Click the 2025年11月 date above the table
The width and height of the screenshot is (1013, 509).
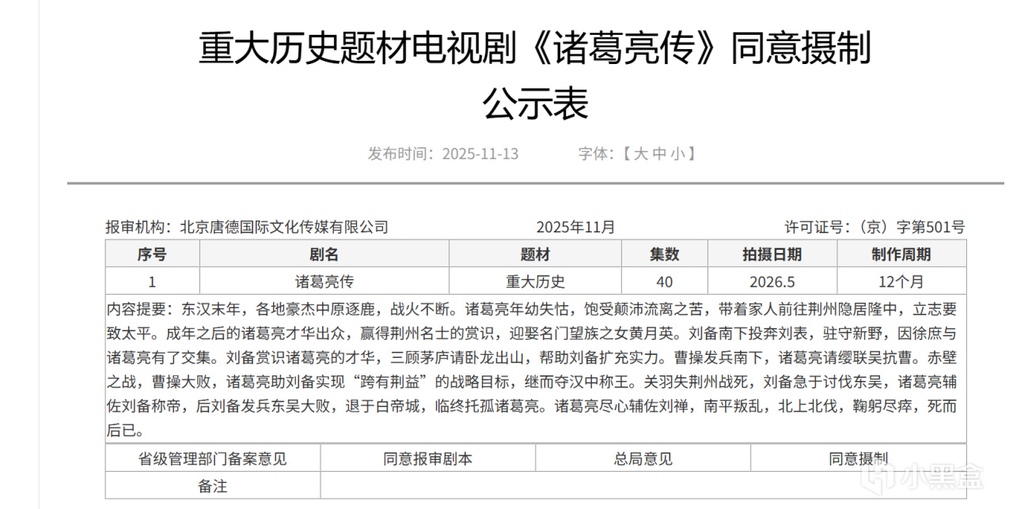pos(575,228)
